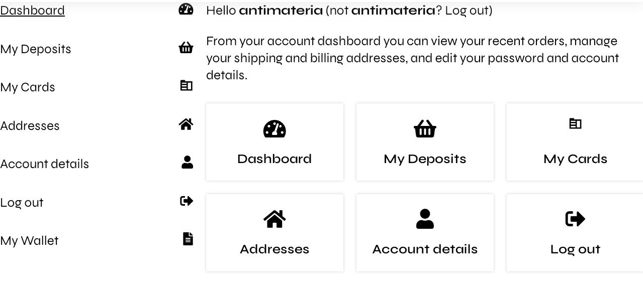The image size is (643, 293).
Task: Click the gauge icon in Dashboard tile
Action: [x=274, y=129]
